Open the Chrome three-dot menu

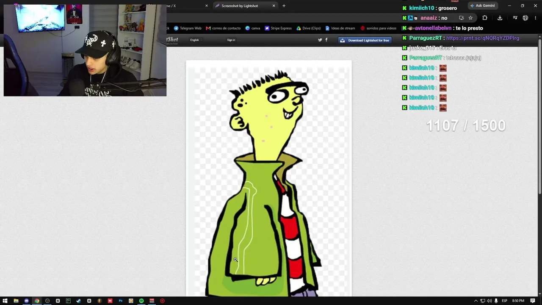tap(535, 18)
